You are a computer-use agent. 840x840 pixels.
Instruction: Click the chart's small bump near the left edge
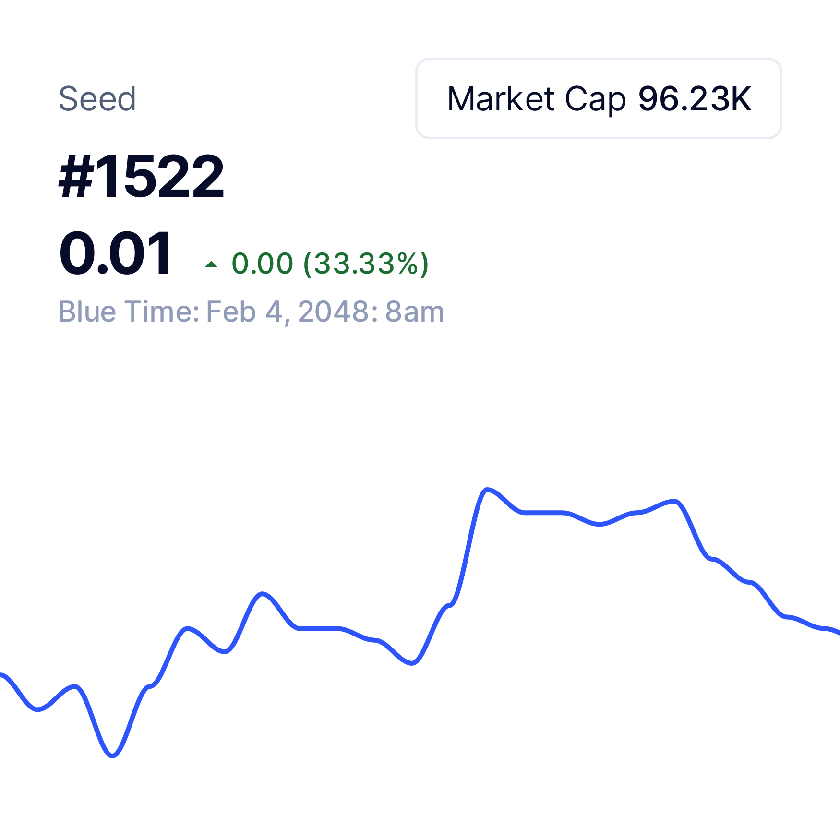pos(75,686)
